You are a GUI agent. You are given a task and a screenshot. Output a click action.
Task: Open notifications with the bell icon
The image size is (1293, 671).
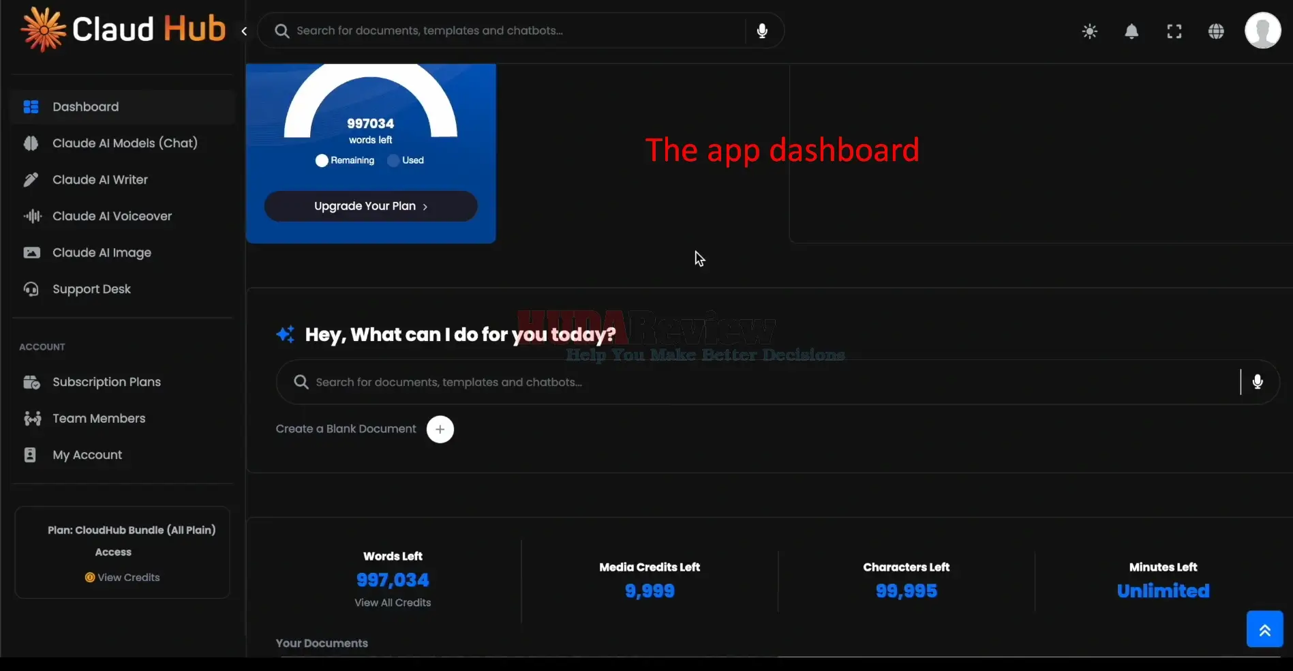coord(1131,31)
